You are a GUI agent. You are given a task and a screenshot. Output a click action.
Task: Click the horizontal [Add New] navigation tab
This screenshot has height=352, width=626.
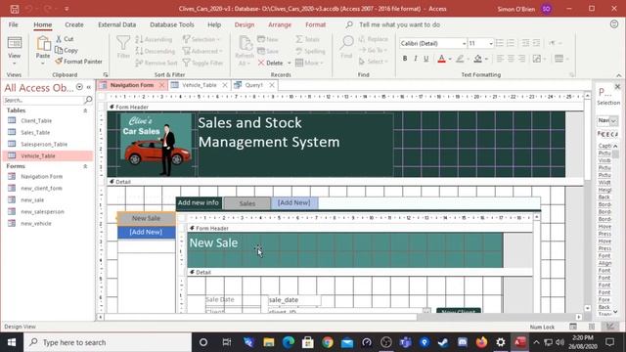click(294, 202)
